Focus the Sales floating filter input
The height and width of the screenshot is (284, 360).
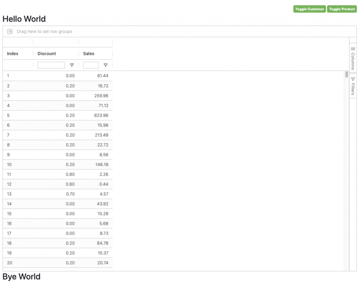click(x=91, y=65)
